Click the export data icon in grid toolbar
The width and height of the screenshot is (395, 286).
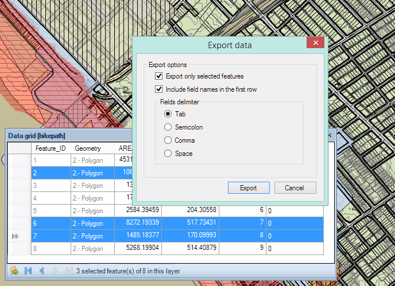pyautogui.click(x=14, y=271)
